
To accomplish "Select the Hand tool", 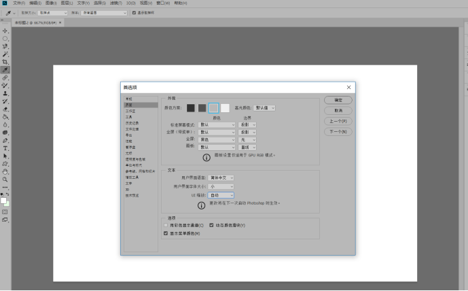I will pyautogui.click(x=5, y=171).
